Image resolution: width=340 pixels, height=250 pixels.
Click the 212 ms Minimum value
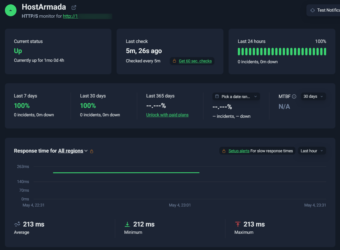[x=144, y=224]
